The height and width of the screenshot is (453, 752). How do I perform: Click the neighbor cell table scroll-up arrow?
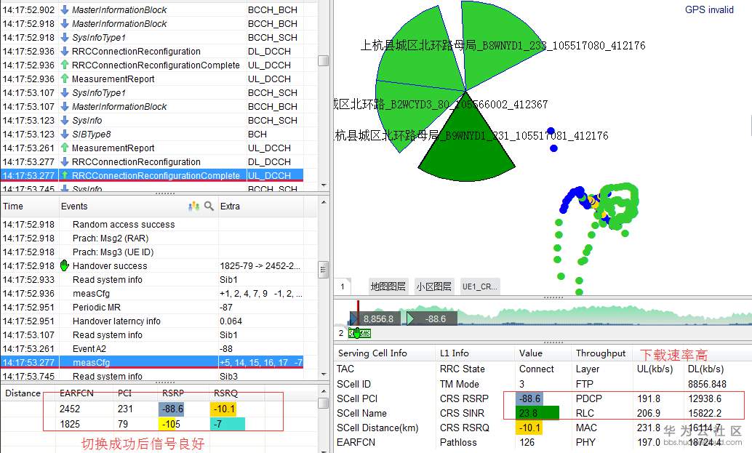(x=324, y=392)
